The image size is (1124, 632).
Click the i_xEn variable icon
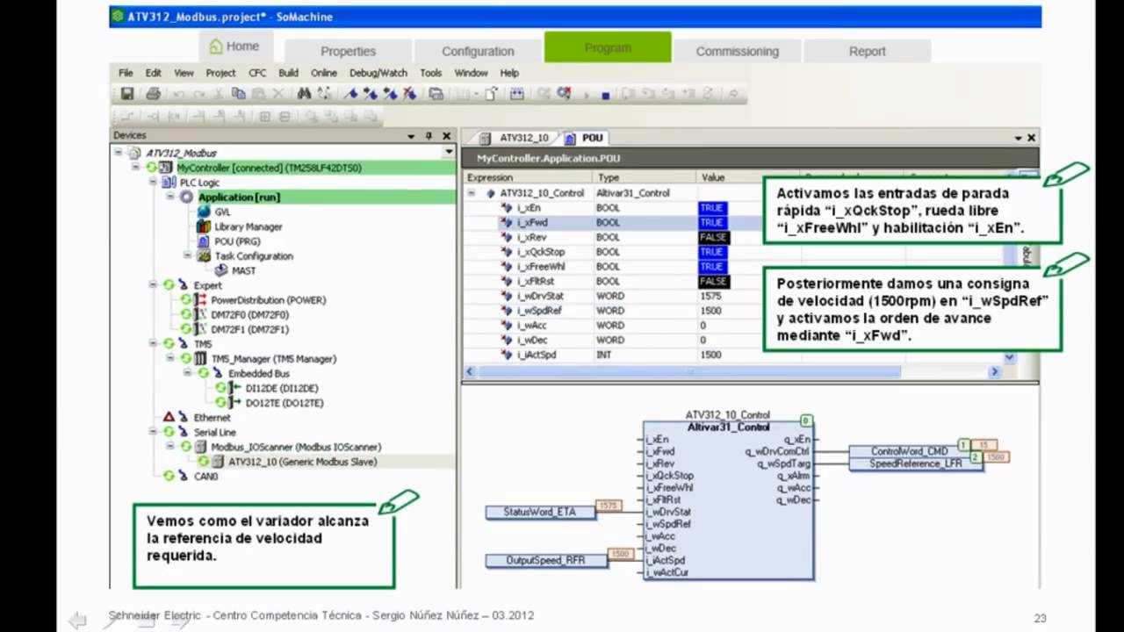tap(507, 208)
